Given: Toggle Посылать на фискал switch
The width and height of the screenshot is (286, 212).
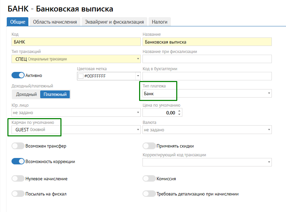Looking at the screenshot, I should click(x=18, y=194).
